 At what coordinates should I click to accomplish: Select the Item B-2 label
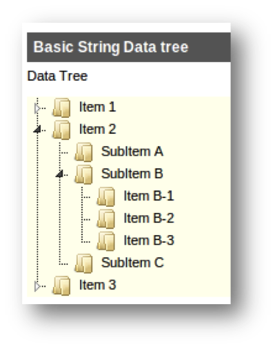coord(149,218)
